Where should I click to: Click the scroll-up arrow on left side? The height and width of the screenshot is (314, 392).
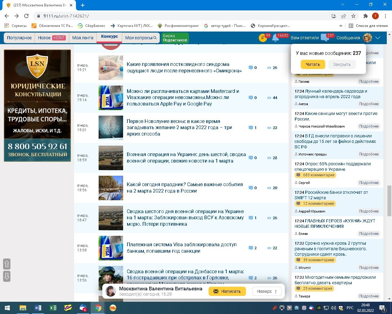[x=7, y=264]
